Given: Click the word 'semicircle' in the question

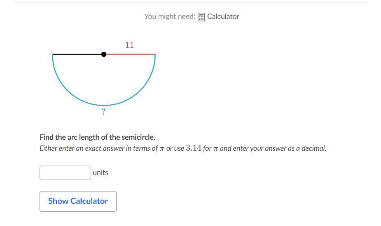Looking at the screenshot, I should [138, 137].
